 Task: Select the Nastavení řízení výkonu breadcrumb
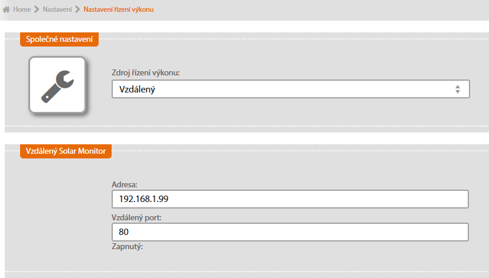[x=118, y=10]
